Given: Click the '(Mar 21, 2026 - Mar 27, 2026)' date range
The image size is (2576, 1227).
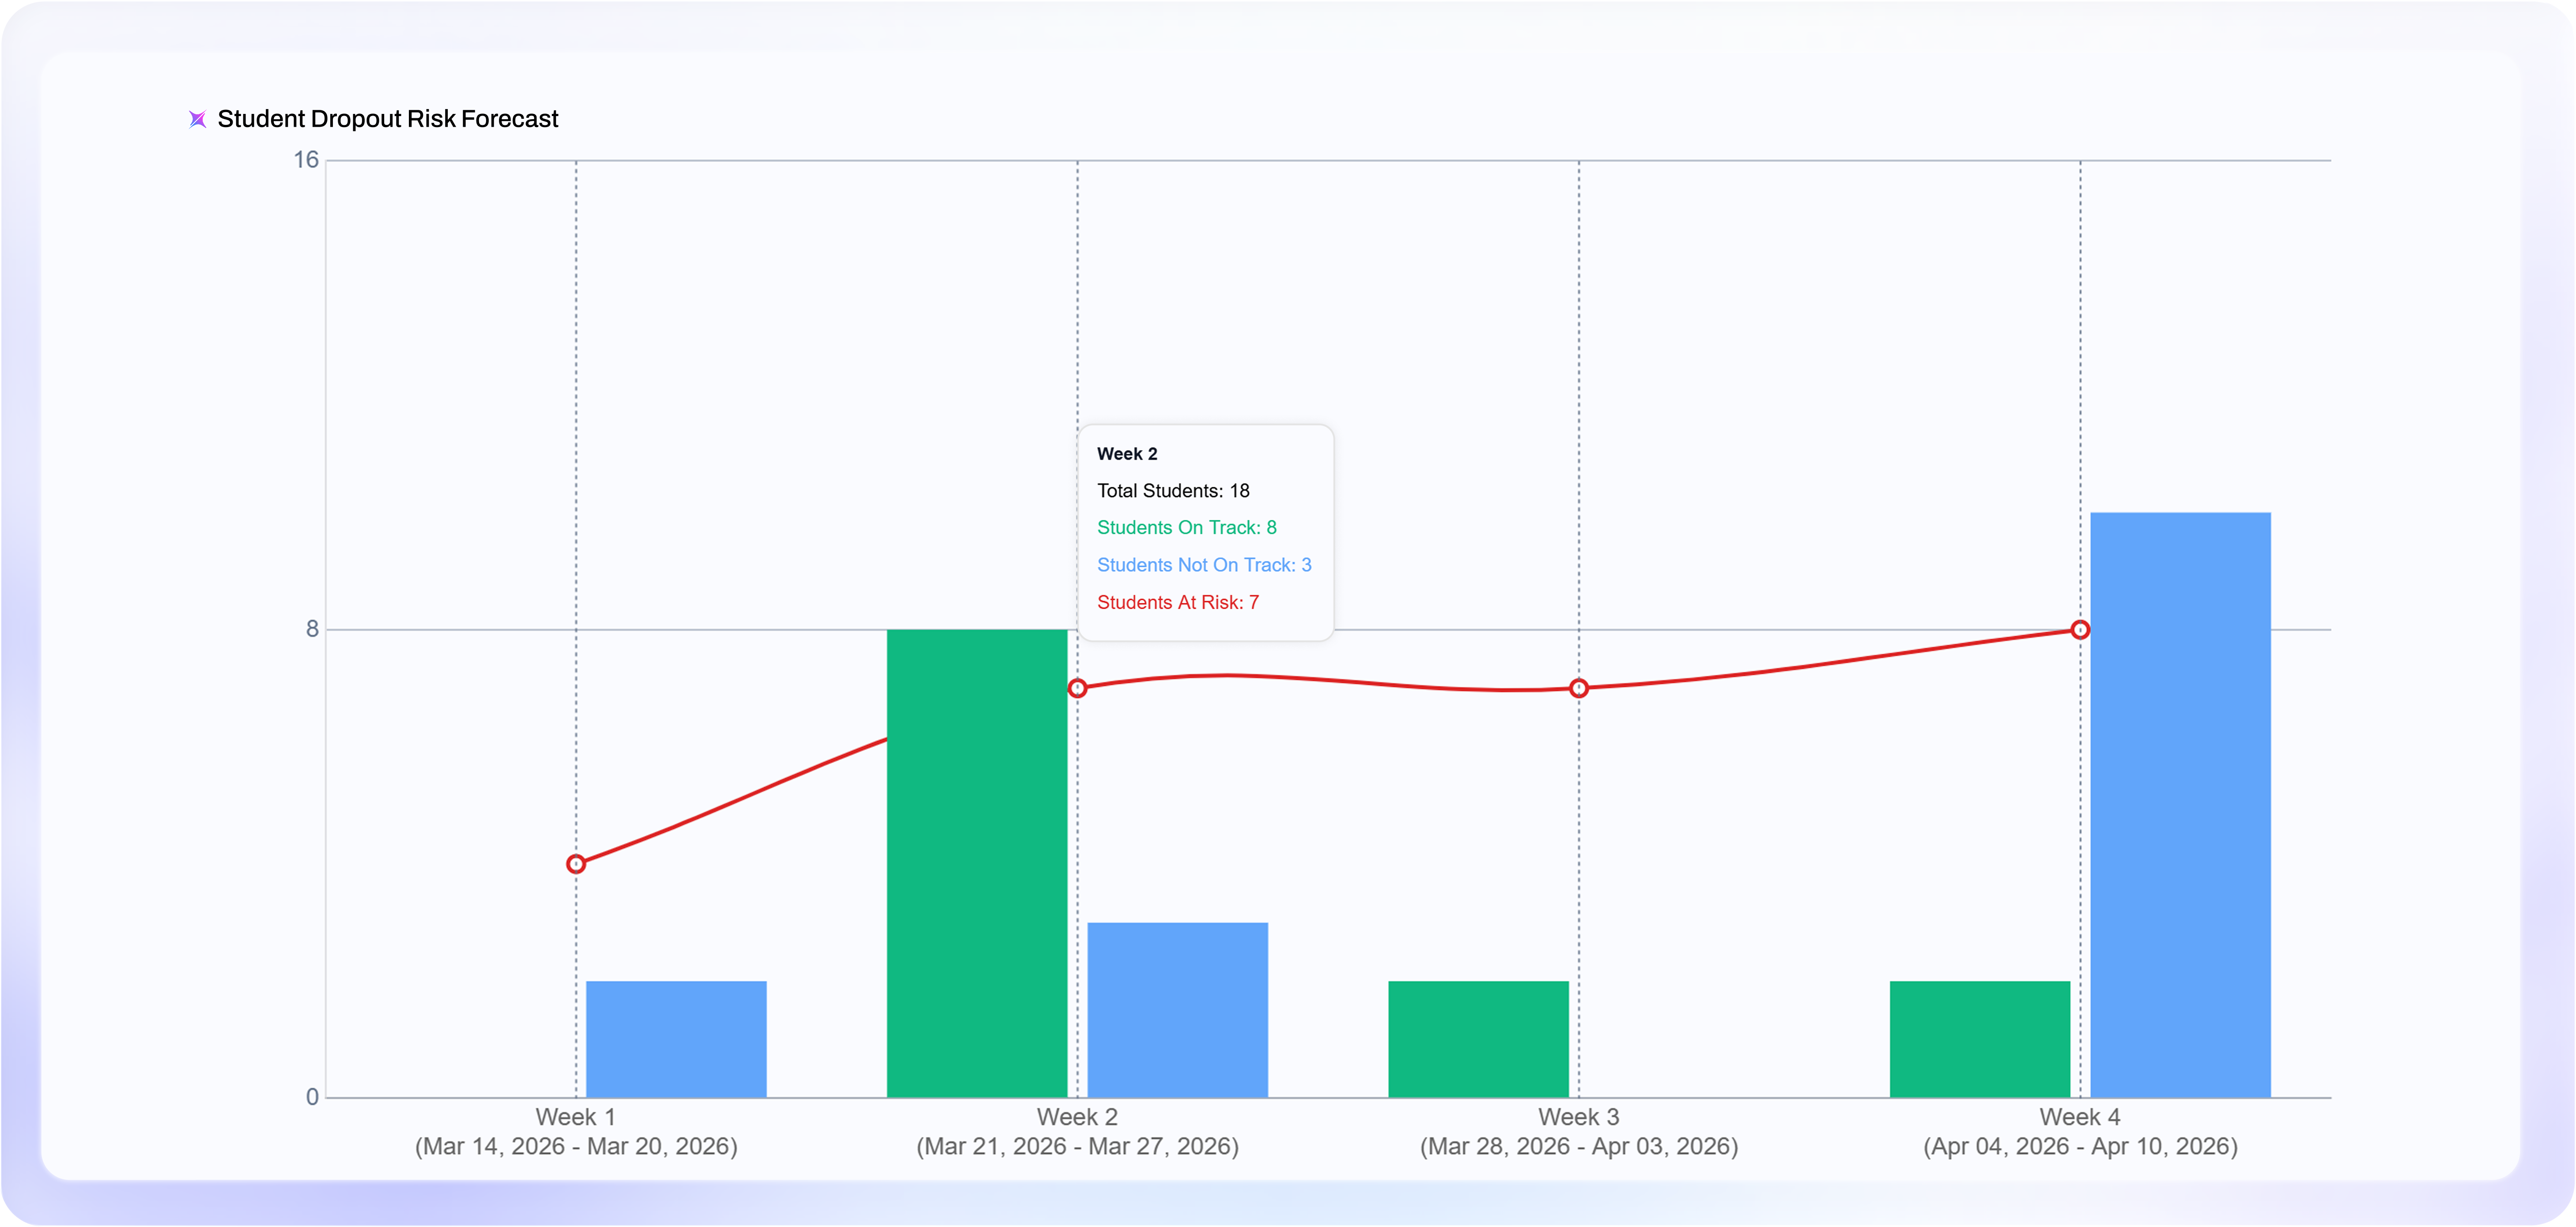Looking at the screenshot, I should pos(1077,1146).
